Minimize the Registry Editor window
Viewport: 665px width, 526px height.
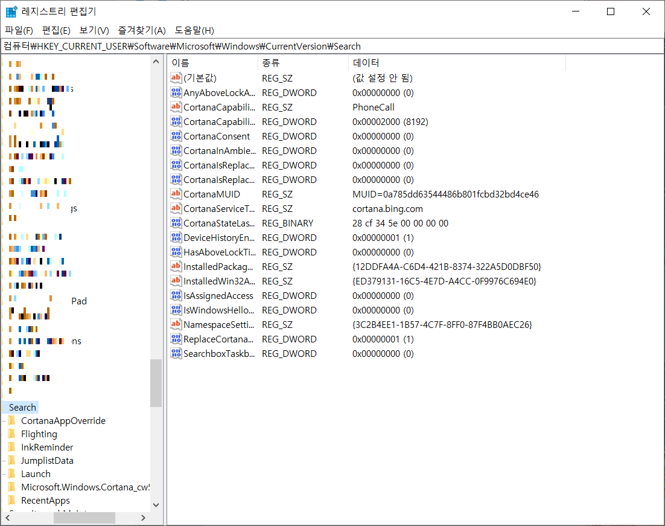576,11
